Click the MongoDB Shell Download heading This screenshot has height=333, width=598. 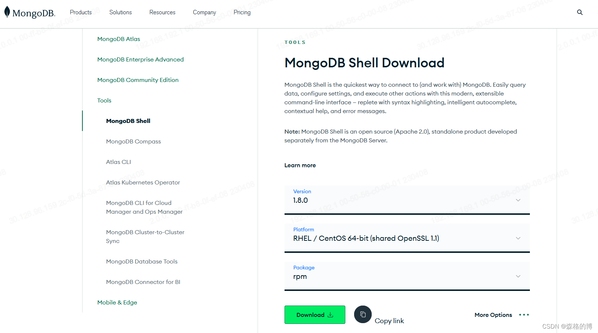pyautogui.click(x=364, y=63)
